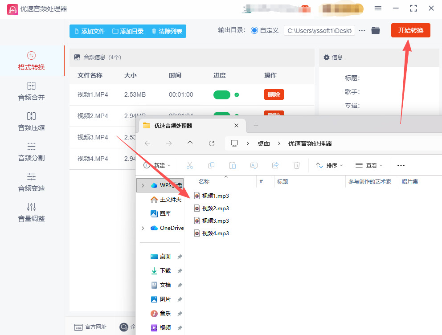Viewport: 442px width, 335px height.
Task: Select the file 视频3.mp3
Action: click(212, 221)
